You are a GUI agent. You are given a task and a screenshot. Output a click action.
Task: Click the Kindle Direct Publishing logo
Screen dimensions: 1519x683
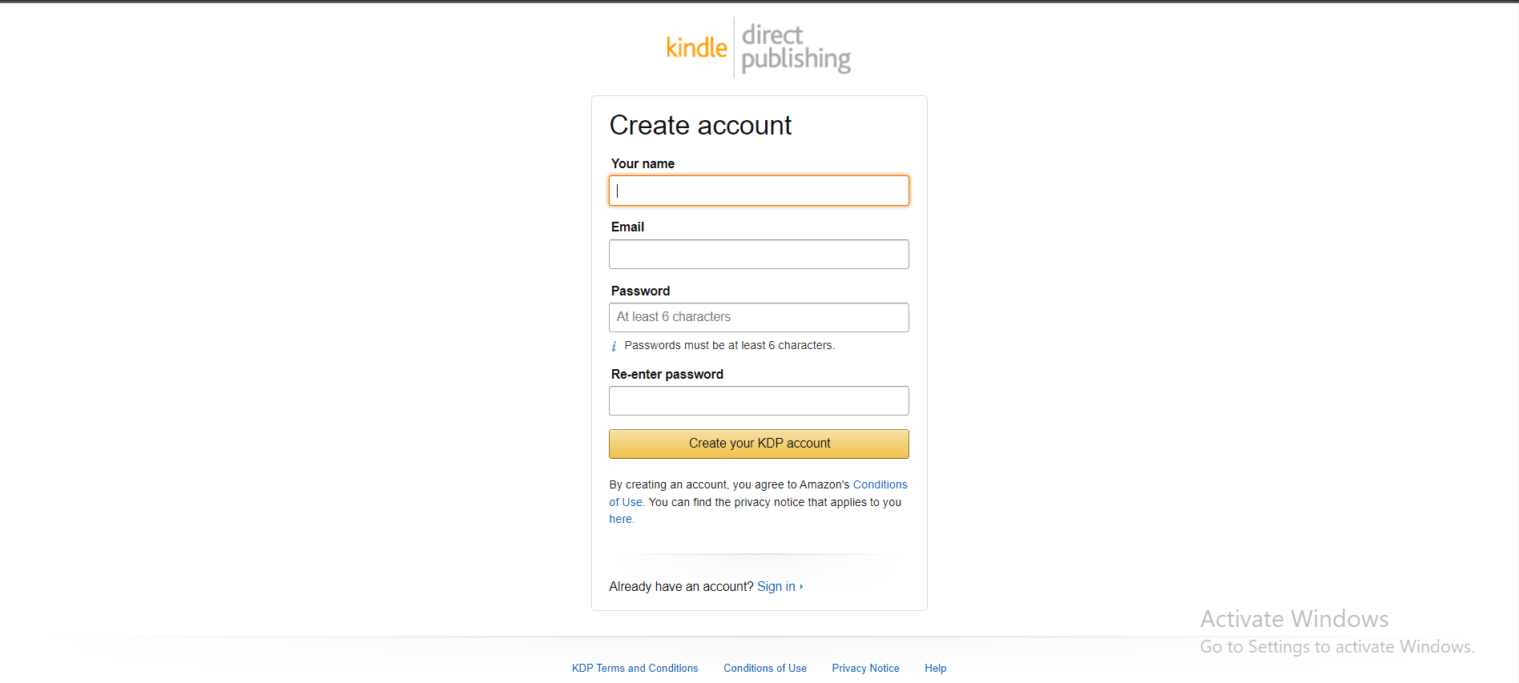click(758, 46)
